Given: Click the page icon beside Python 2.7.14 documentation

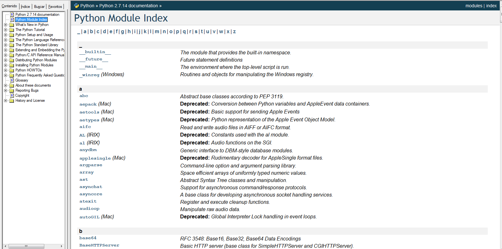Looking at the screenshot, I should pos(12,15).
